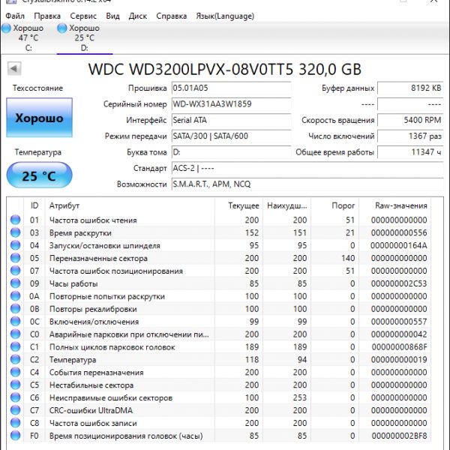Open the Правка menu
This screenshot has height=450, width=450.
pyautogui.click(x=47, y=16)
